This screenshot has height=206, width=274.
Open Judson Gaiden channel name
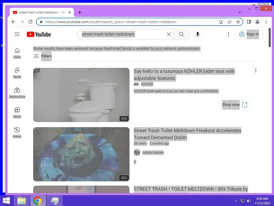click(153, 153)
